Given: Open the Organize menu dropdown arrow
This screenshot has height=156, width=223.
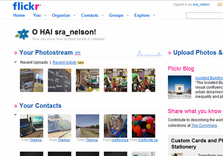Looking at the screenshot, I should [74, 15].
